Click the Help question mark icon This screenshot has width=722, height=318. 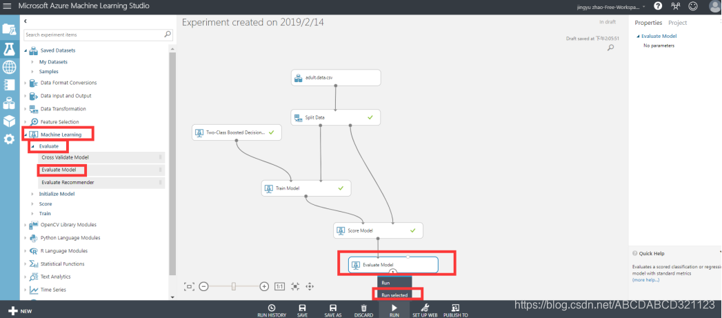[658, 6]
